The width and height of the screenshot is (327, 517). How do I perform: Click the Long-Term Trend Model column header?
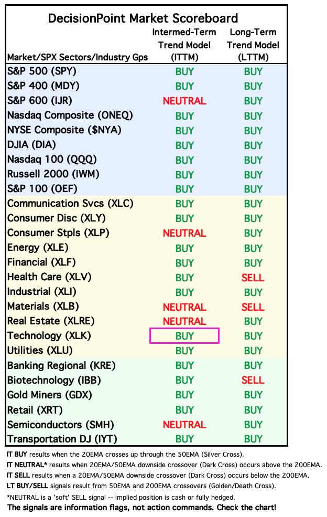click(x=253, y=45)
